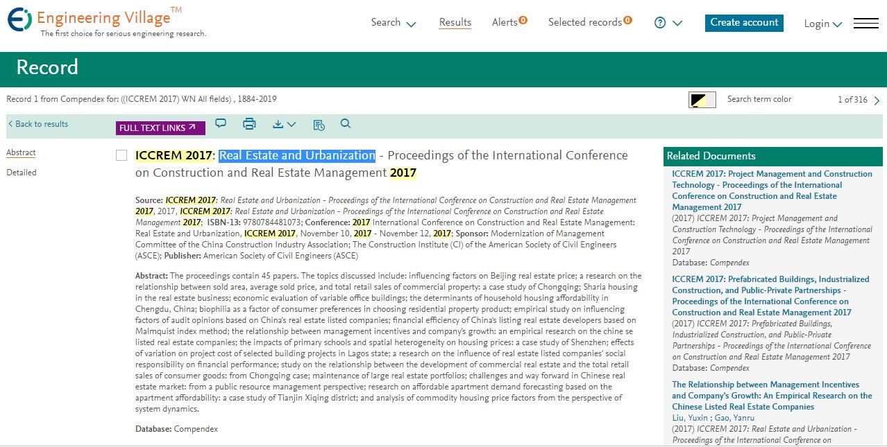Viewport: 887px width, 447px height.
Task: Click the 'Search term color' label
Action: point(759,99)
